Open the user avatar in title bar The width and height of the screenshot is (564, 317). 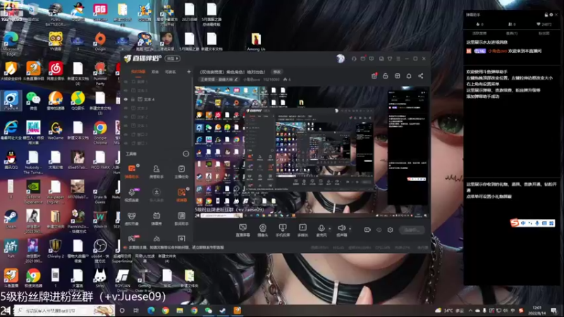[x=341, y=58]
